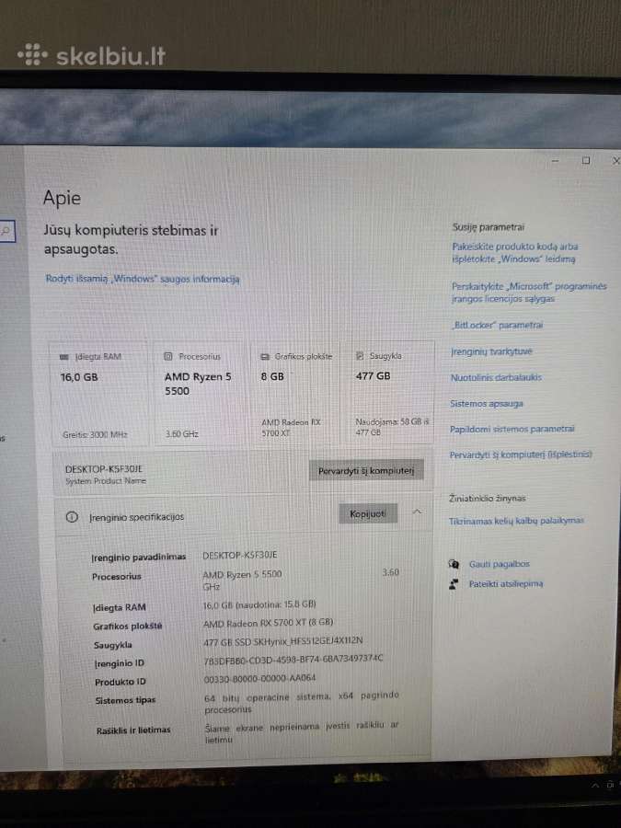Open the change product key link
The image size is (621, 828).
pyautogui.click(x=515, y=252)
